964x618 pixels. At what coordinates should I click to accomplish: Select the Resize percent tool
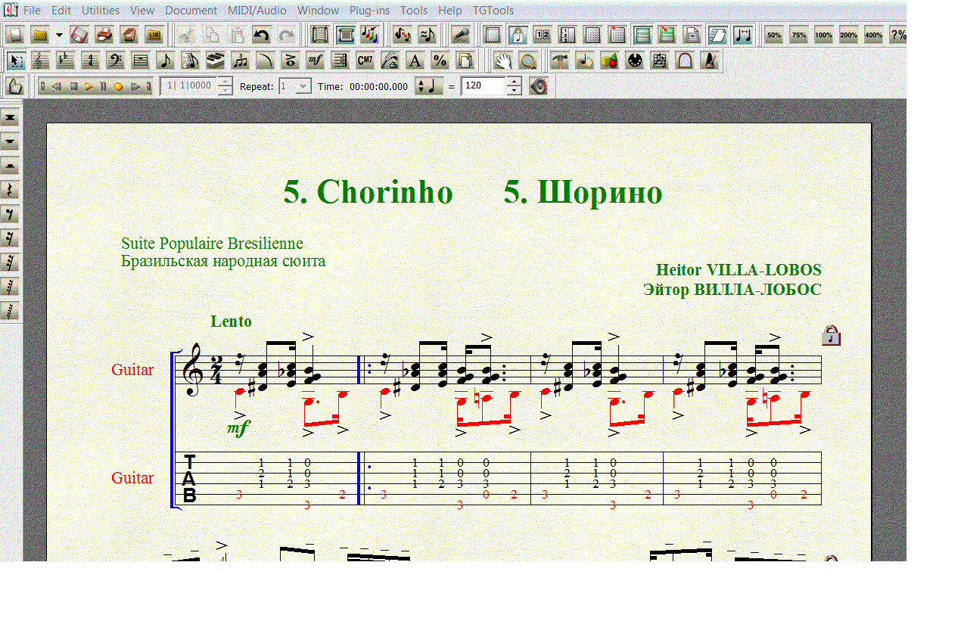pyautogui.click(x=440, y=61)
